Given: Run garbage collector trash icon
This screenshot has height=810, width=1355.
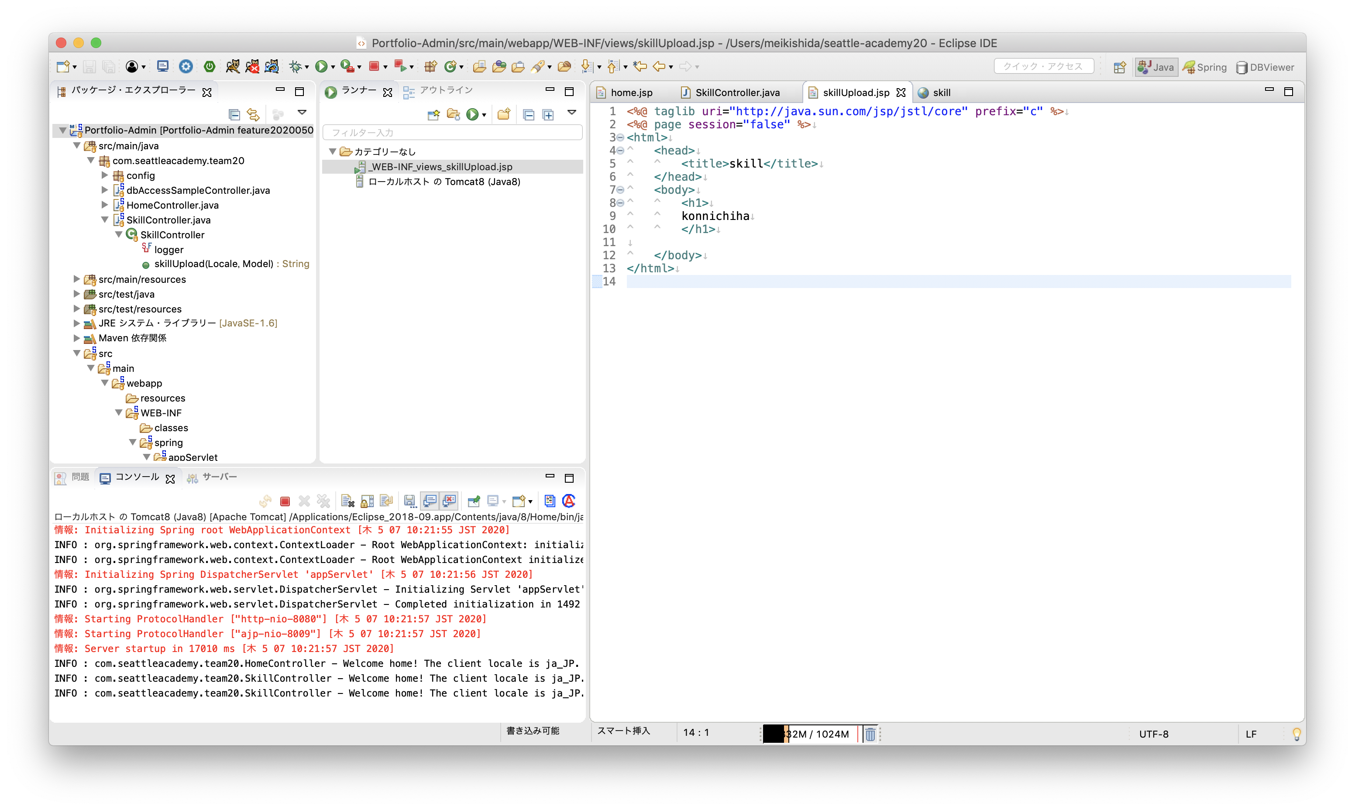Looking at the screenshot, I should (870, 734).
